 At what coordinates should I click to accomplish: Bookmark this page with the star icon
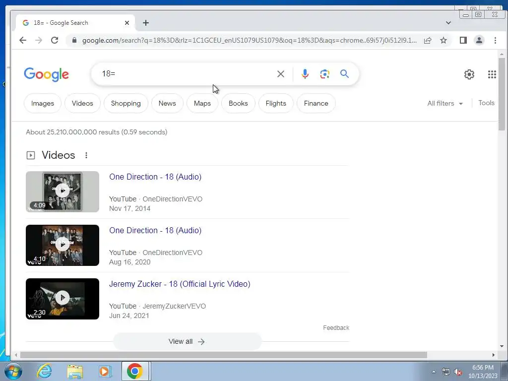[x=444, y=40]
